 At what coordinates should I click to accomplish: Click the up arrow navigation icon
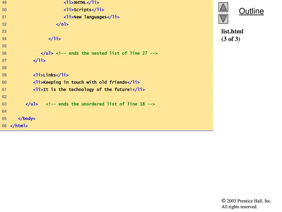(x=223, y=7)
